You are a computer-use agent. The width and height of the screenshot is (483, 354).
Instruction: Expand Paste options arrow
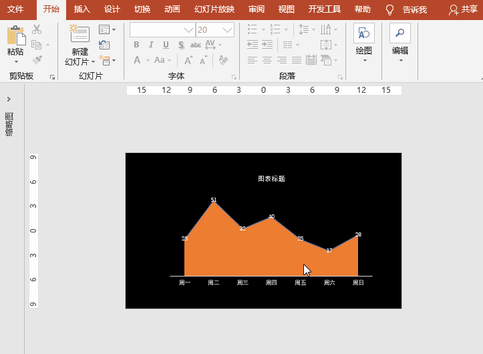point(16,61)
